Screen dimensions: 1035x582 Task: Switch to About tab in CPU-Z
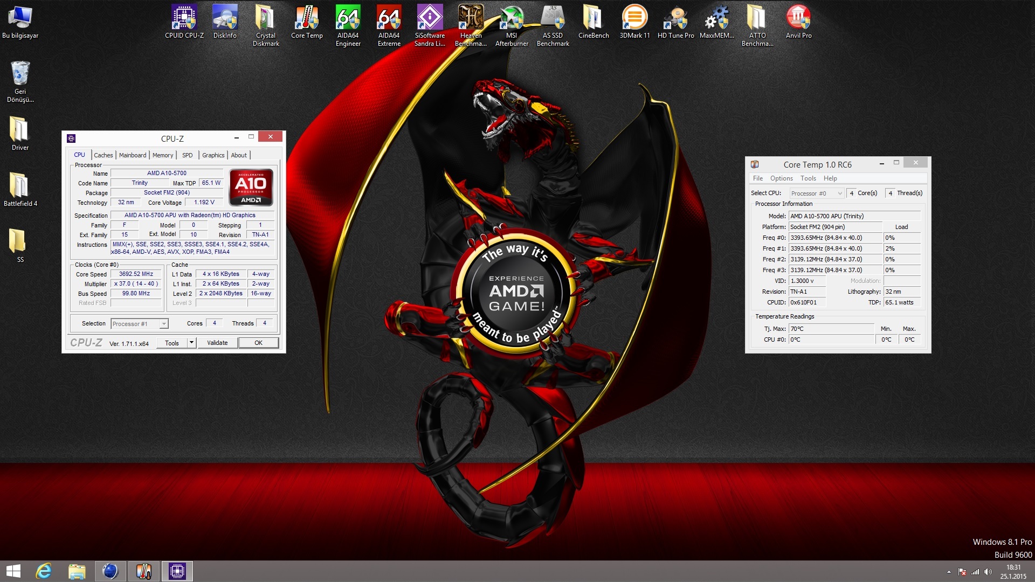pos(239,155)
